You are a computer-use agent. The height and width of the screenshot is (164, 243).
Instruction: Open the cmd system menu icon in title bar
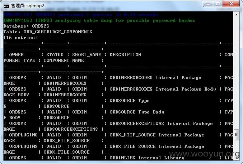tap(6, 6)
